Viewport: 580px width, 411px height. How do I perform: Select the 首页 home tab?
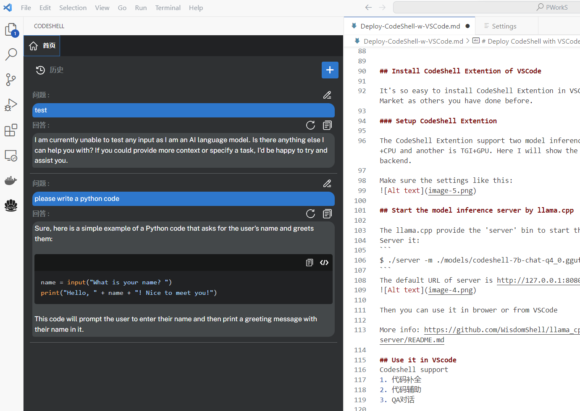pos(42,46)
